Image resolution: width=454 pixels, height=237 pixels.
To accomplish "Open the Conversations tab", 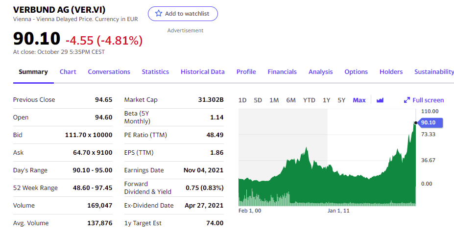I will click(109, 72).
